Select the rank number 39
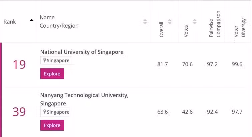Viewport: 252px width, 137px height. 19,112
